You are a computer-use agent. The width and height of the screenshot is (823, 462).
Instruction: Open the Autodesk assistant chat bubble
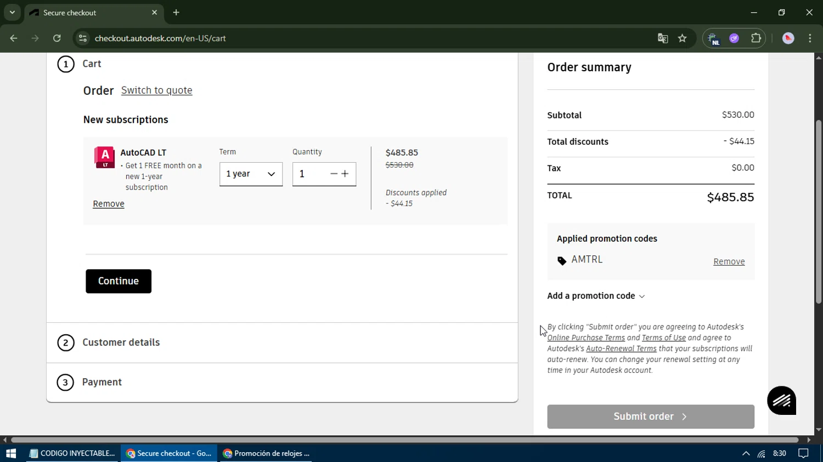click(781, 401)
